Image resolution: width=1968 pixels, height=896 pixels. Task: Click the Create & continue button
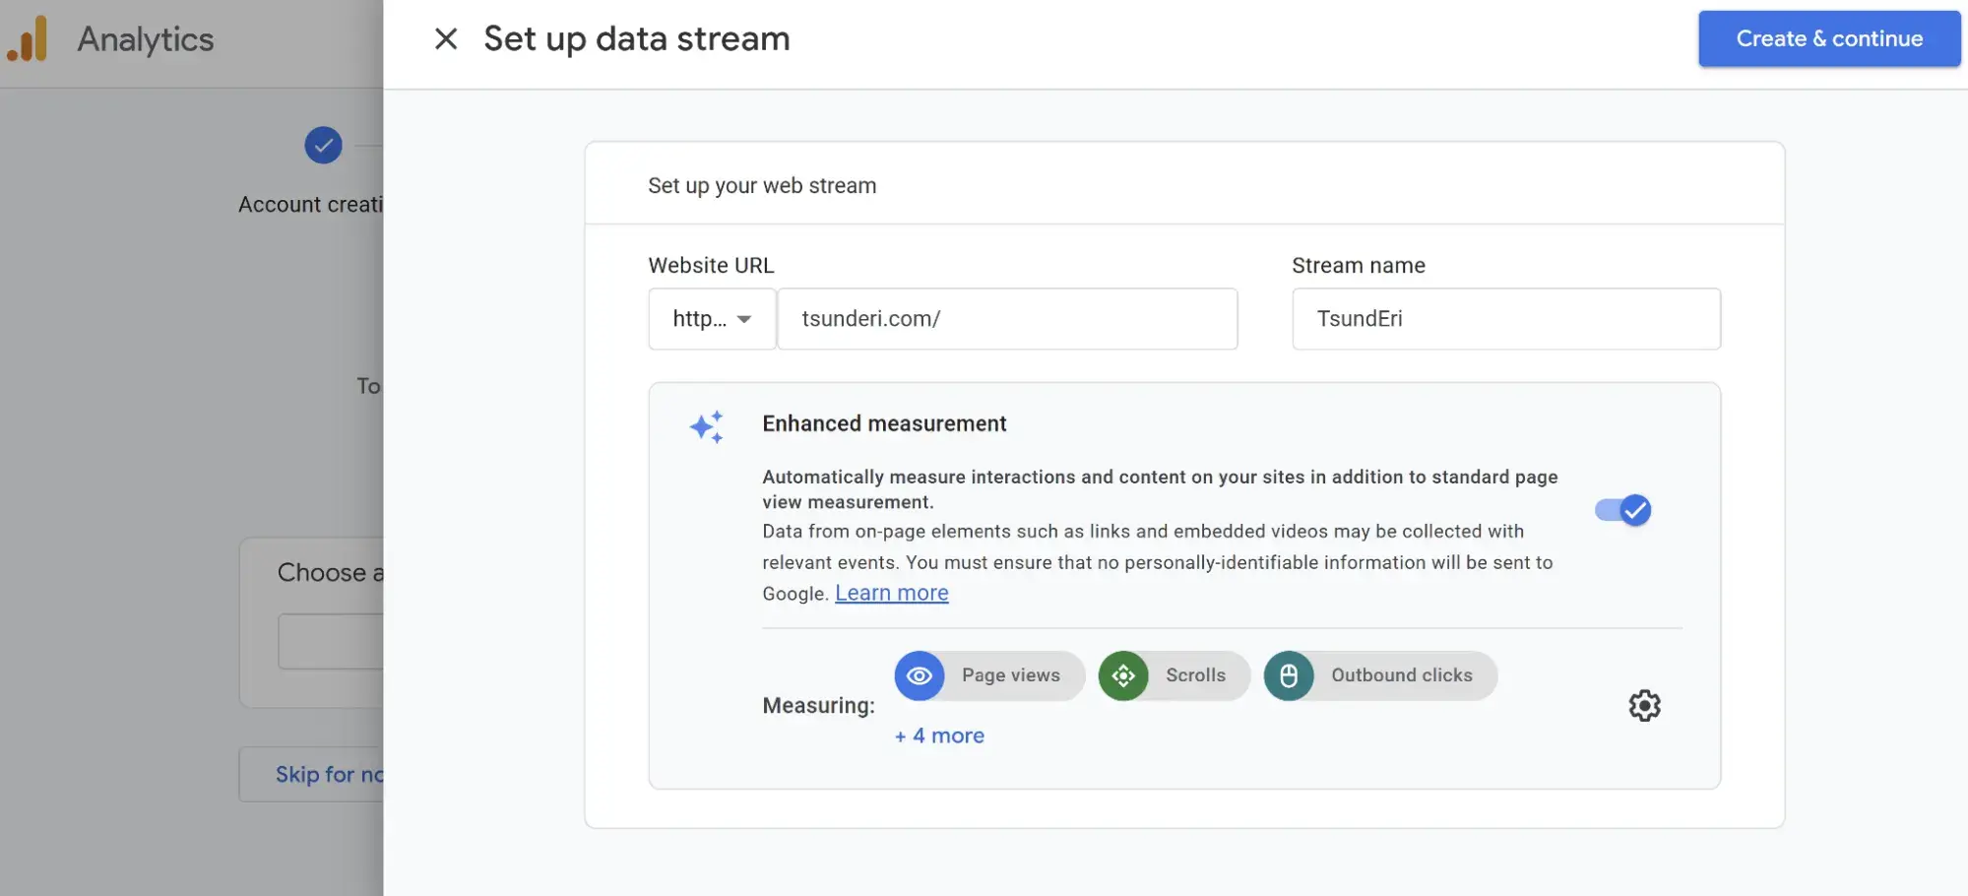pos(1829,38)
